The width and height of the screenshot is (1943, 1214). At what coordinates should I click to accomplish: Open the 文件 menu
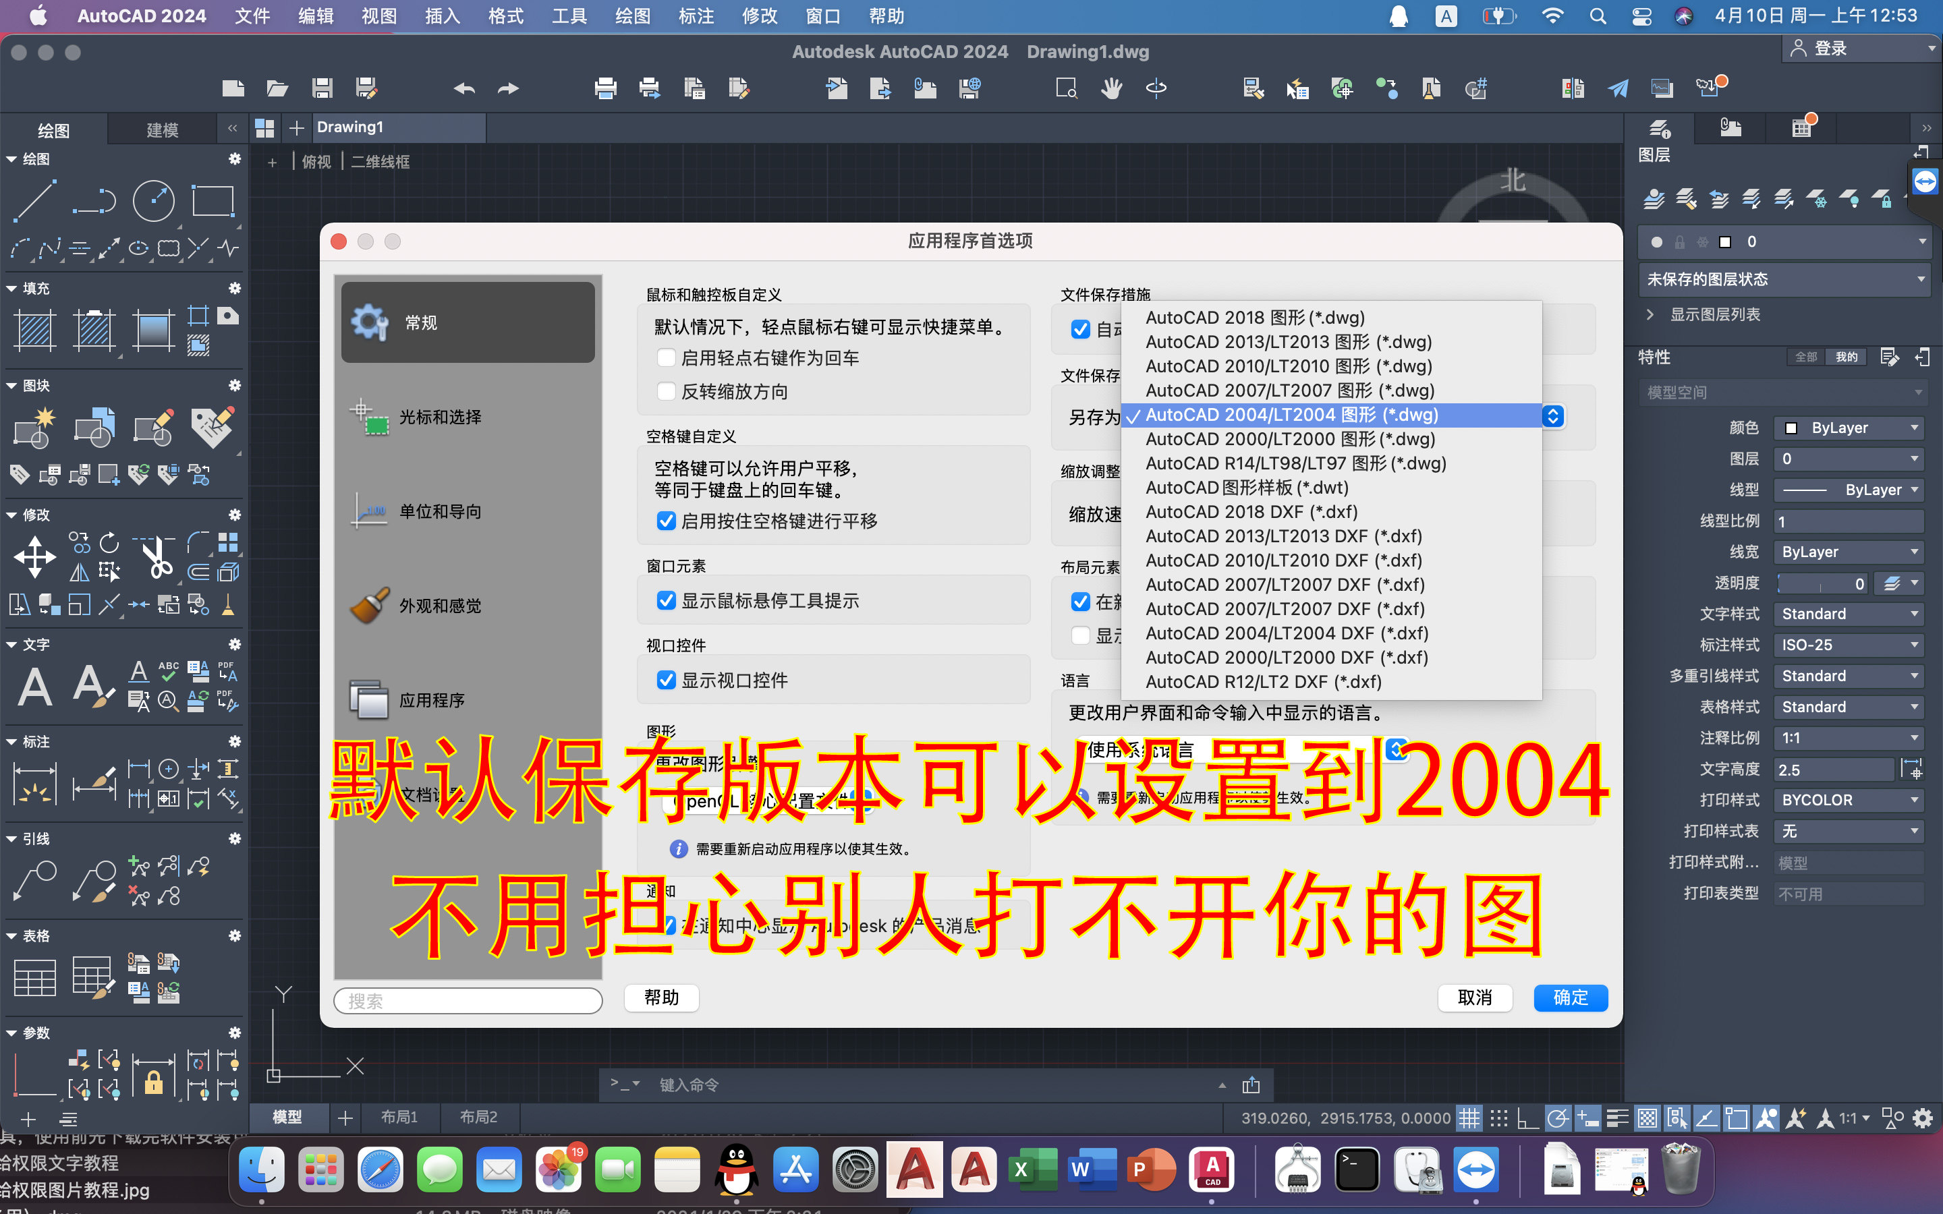(x=252, y=16)
